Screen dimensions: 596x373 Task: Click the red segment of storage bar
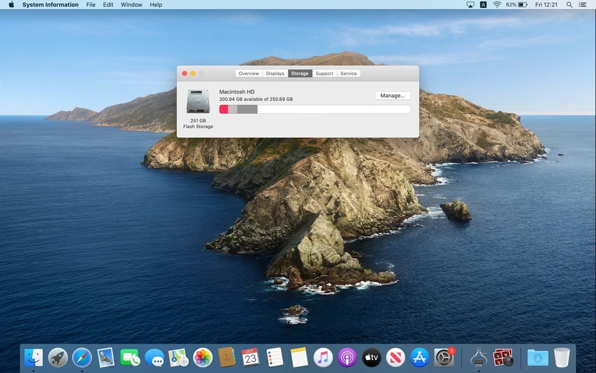pos(224,109)
